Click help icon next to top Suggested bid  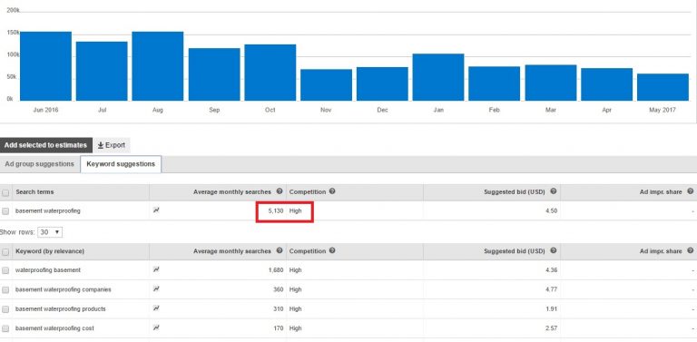(554, 191)
